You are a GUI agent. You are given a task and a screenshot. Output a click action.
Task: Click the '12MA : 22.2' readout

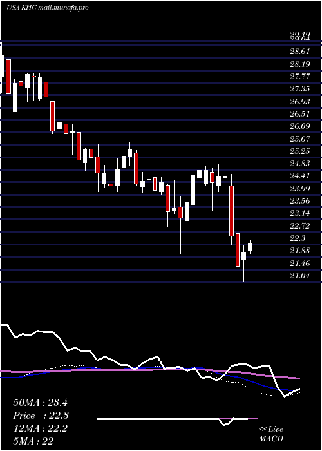pos(40,428)
